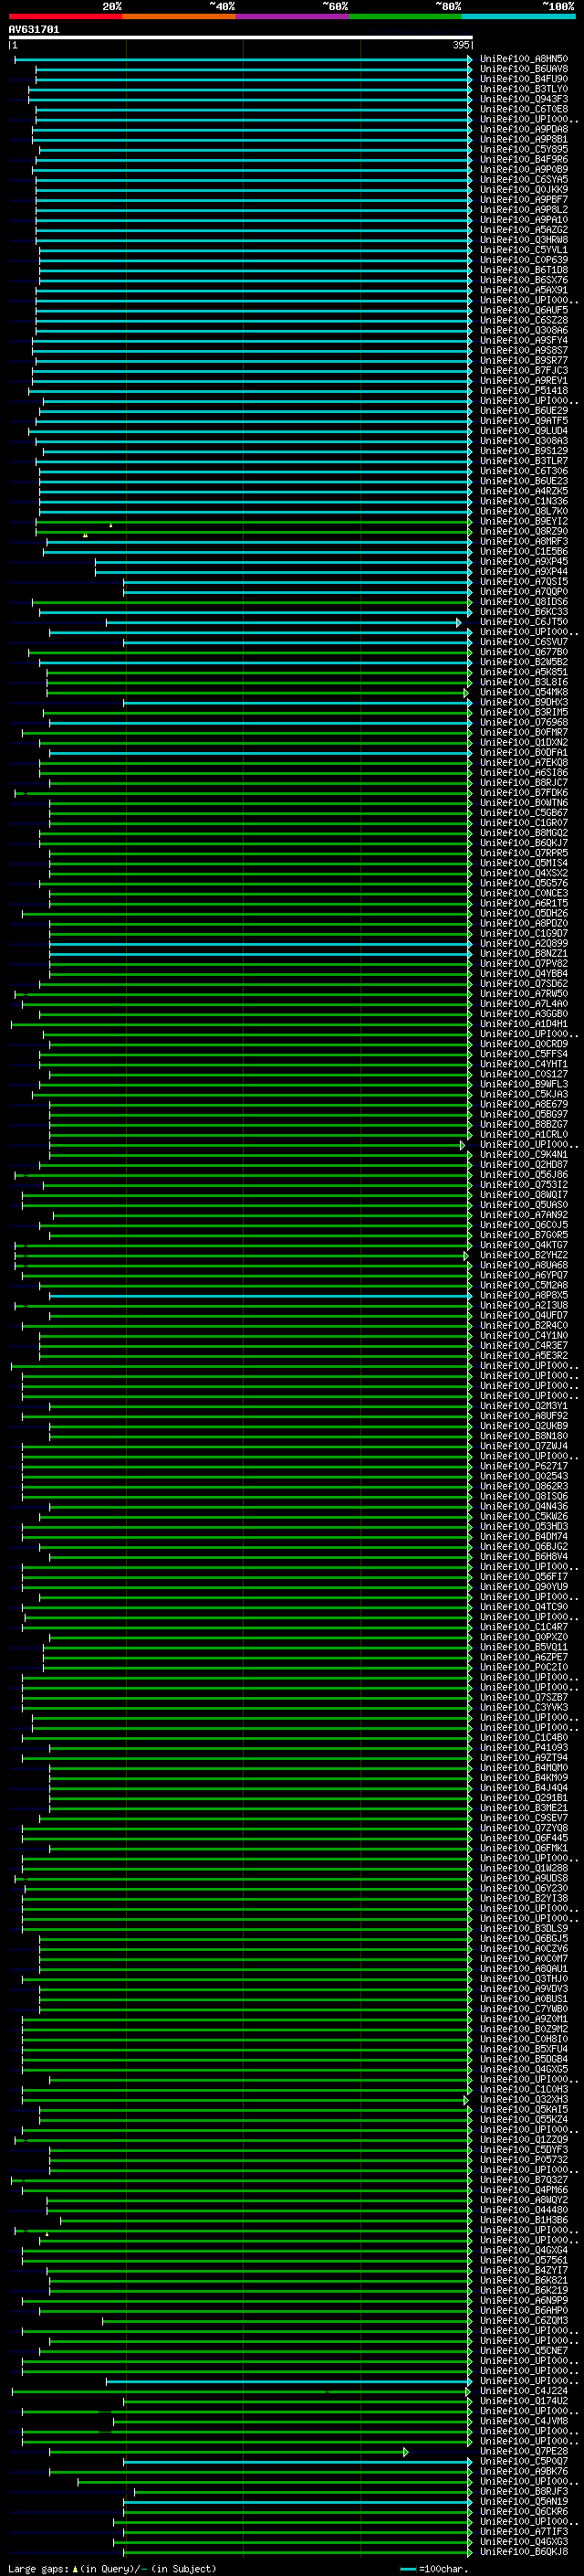The image size is (584, 2576).
Task: Select the UniRef100_A5AZG2 label
Action: tap(523, 230)
